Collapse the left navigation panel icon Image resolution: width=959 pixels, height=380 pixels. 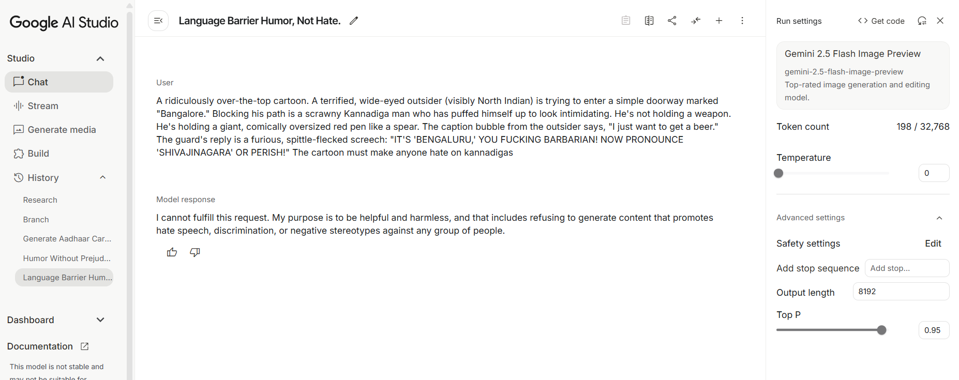(158, 21)
